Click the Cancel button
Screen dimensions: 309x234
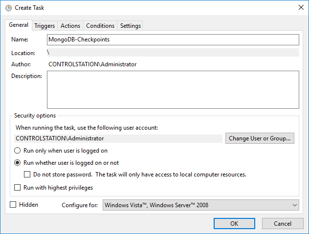point(283,224)
